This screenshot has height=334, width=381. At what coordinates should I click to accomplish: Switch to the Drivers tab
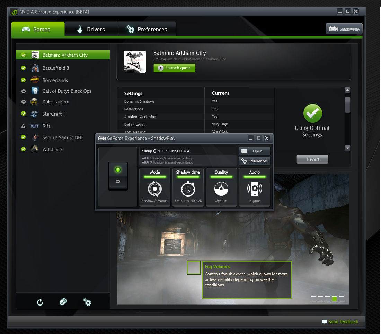coord(91,29)
